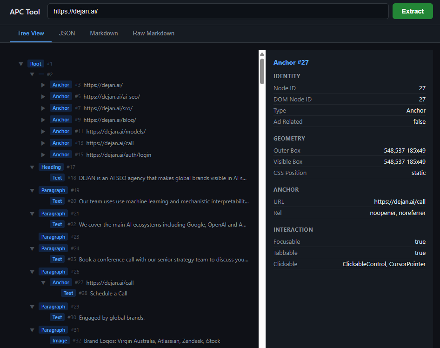Click the CSS Position static value
Viewport: 440px width, 348px height.
click(419, 173)
